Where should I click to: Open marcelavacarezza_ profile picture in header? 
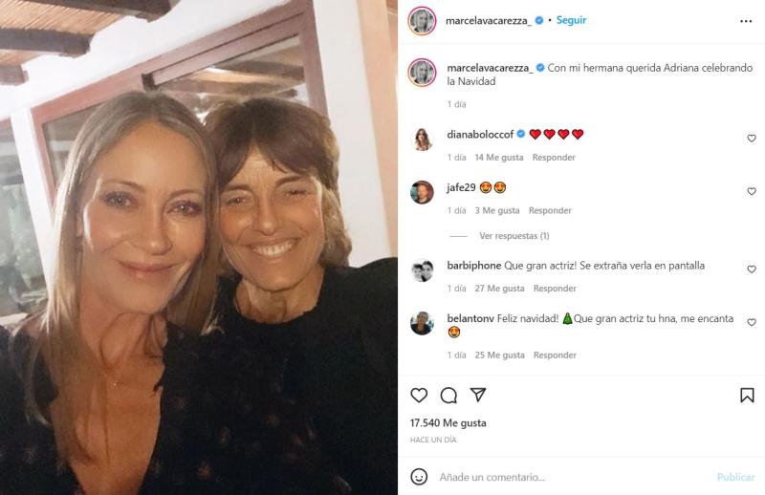coord(422,21)
